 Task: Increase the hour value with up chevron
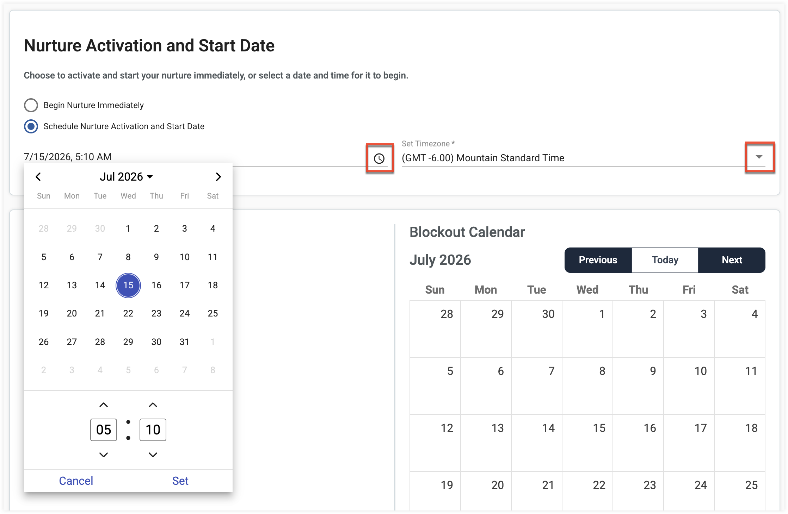(x=104, y=405)
